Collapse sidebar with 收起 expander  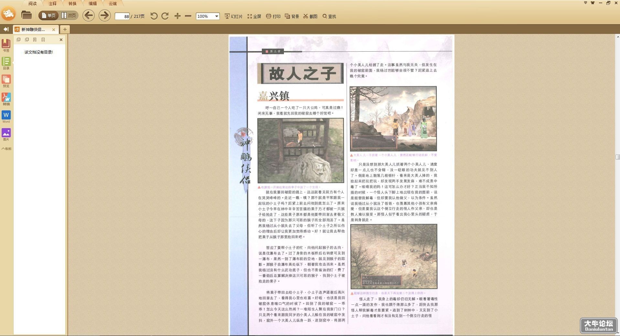(6, 149)
